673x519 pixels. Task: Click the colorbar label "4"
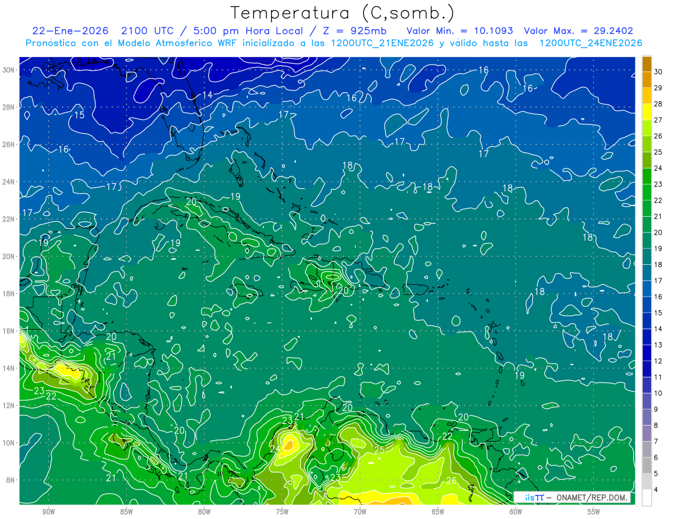[656, 489]
